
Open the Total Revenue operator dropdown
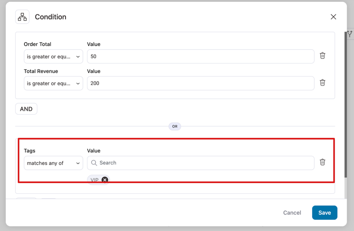tap(53, 84)
